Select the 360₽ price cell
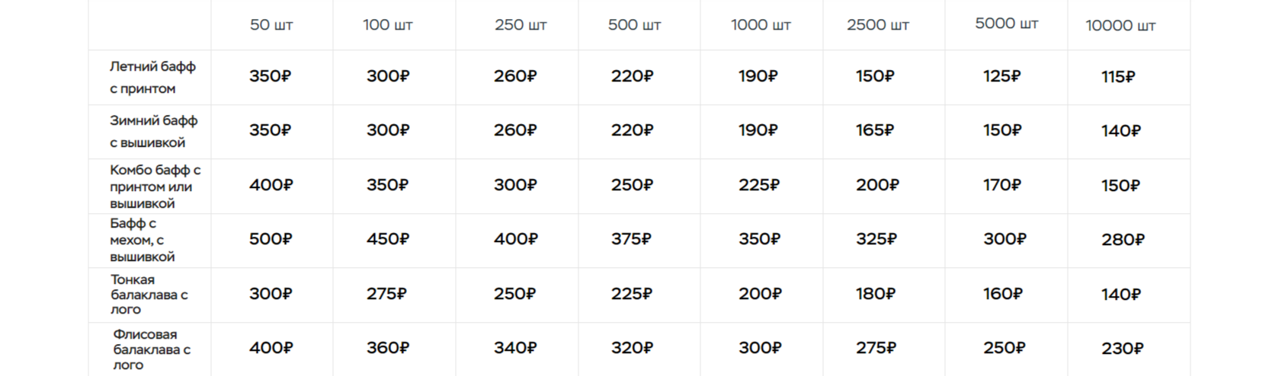 (x=388, y=348)
